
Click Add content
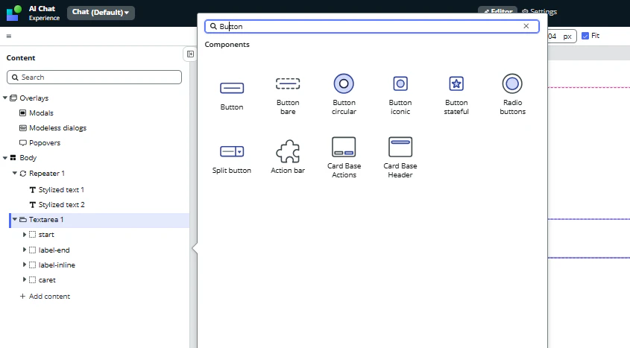[x=45, y=297]
